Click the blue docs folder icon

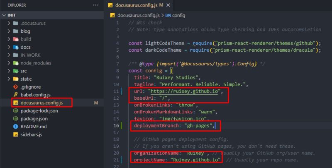pos(16,47)
